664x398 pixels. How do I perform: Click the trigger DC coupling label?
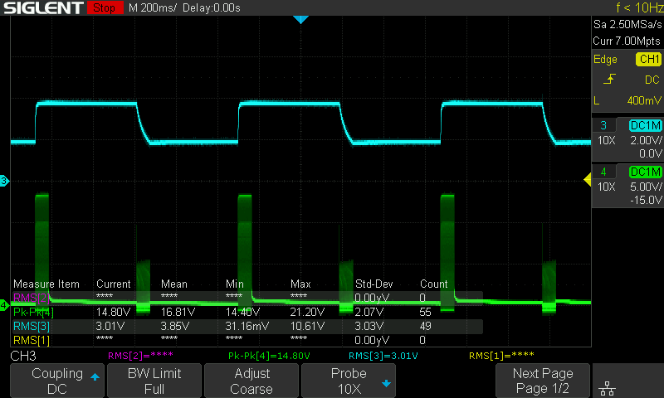pos(652,80)
